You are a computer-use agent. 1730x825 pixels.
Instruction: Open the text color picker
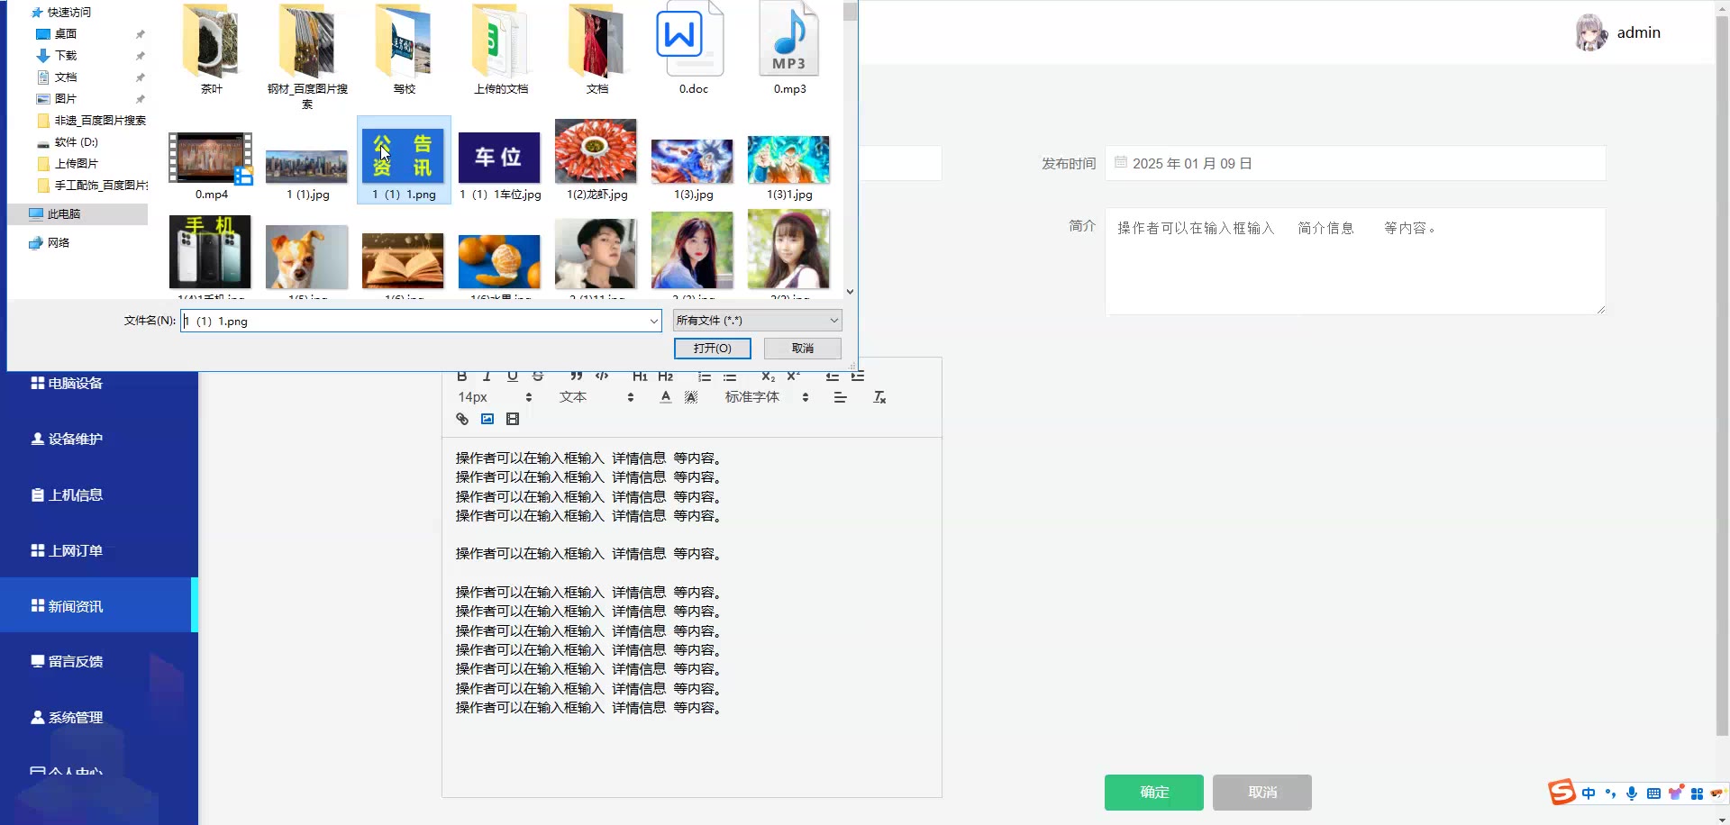pos(666,397)
